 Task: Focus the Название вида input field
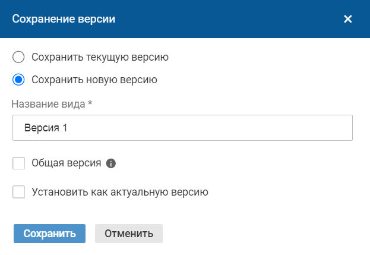coord(182,128)
